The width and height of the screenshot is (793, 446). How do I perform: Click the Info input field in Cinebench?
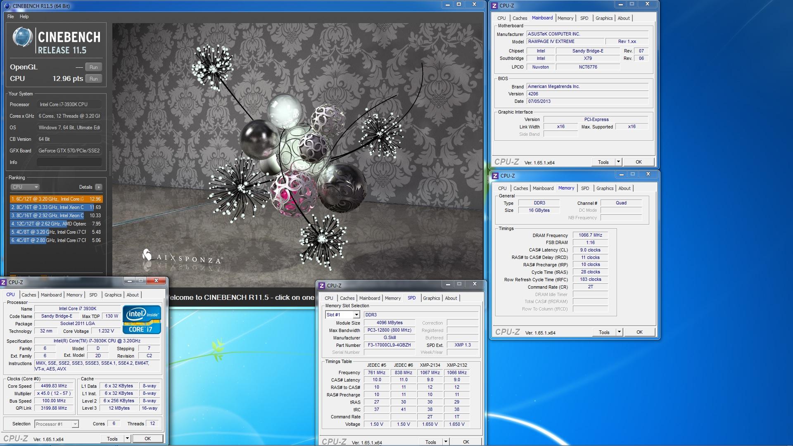[69, 162]
